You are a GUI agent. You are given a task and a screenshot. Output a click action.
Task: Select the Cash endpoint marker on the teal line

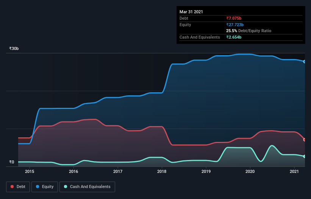tap(305, 156)
